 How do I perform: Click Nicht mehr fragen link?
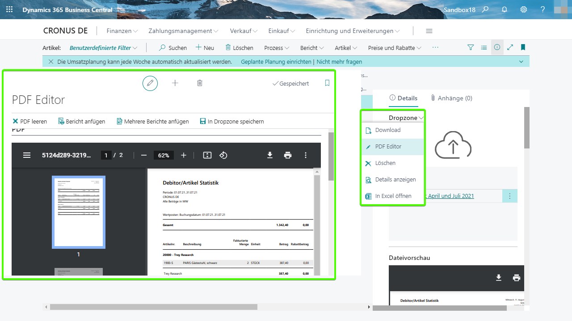(x=339, y=62)
